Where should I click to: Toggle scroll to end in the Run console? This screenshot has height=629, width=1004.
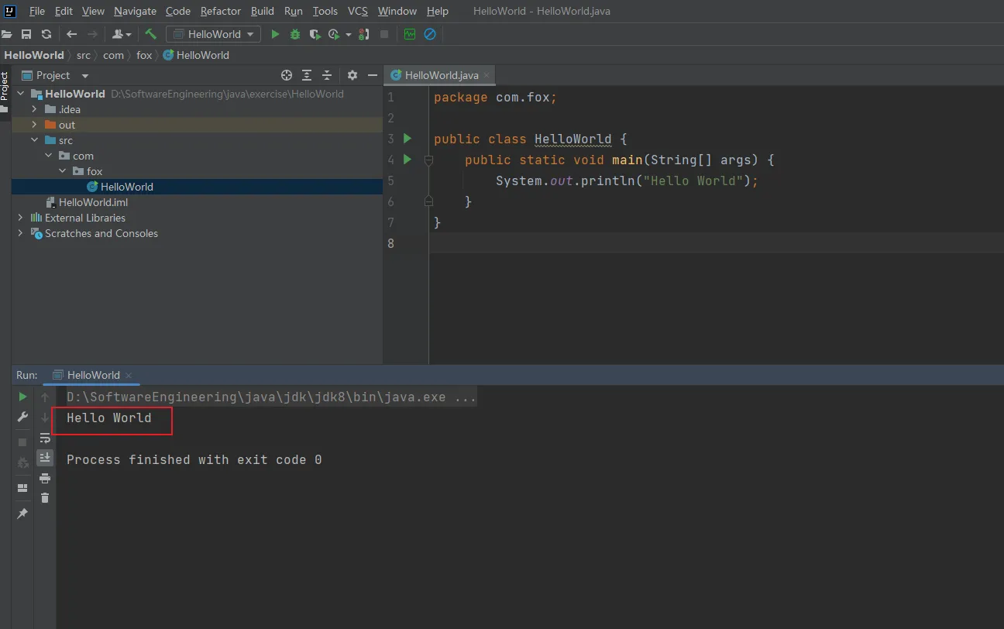click(x=45, y=457)
